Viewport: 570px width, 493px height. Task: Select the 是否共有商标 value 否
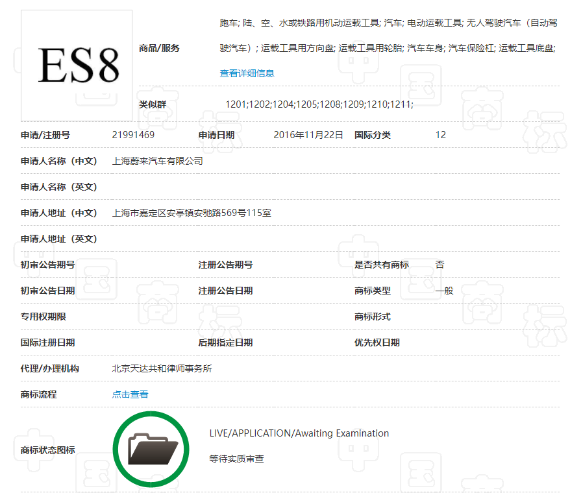[440, 265]
